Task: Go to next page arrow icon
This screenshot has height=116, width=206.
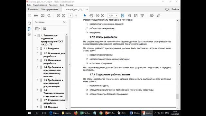Action: (63, 15)
